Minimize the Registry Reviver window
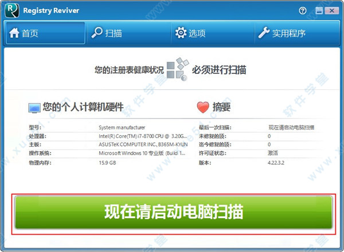 point(318,10)
